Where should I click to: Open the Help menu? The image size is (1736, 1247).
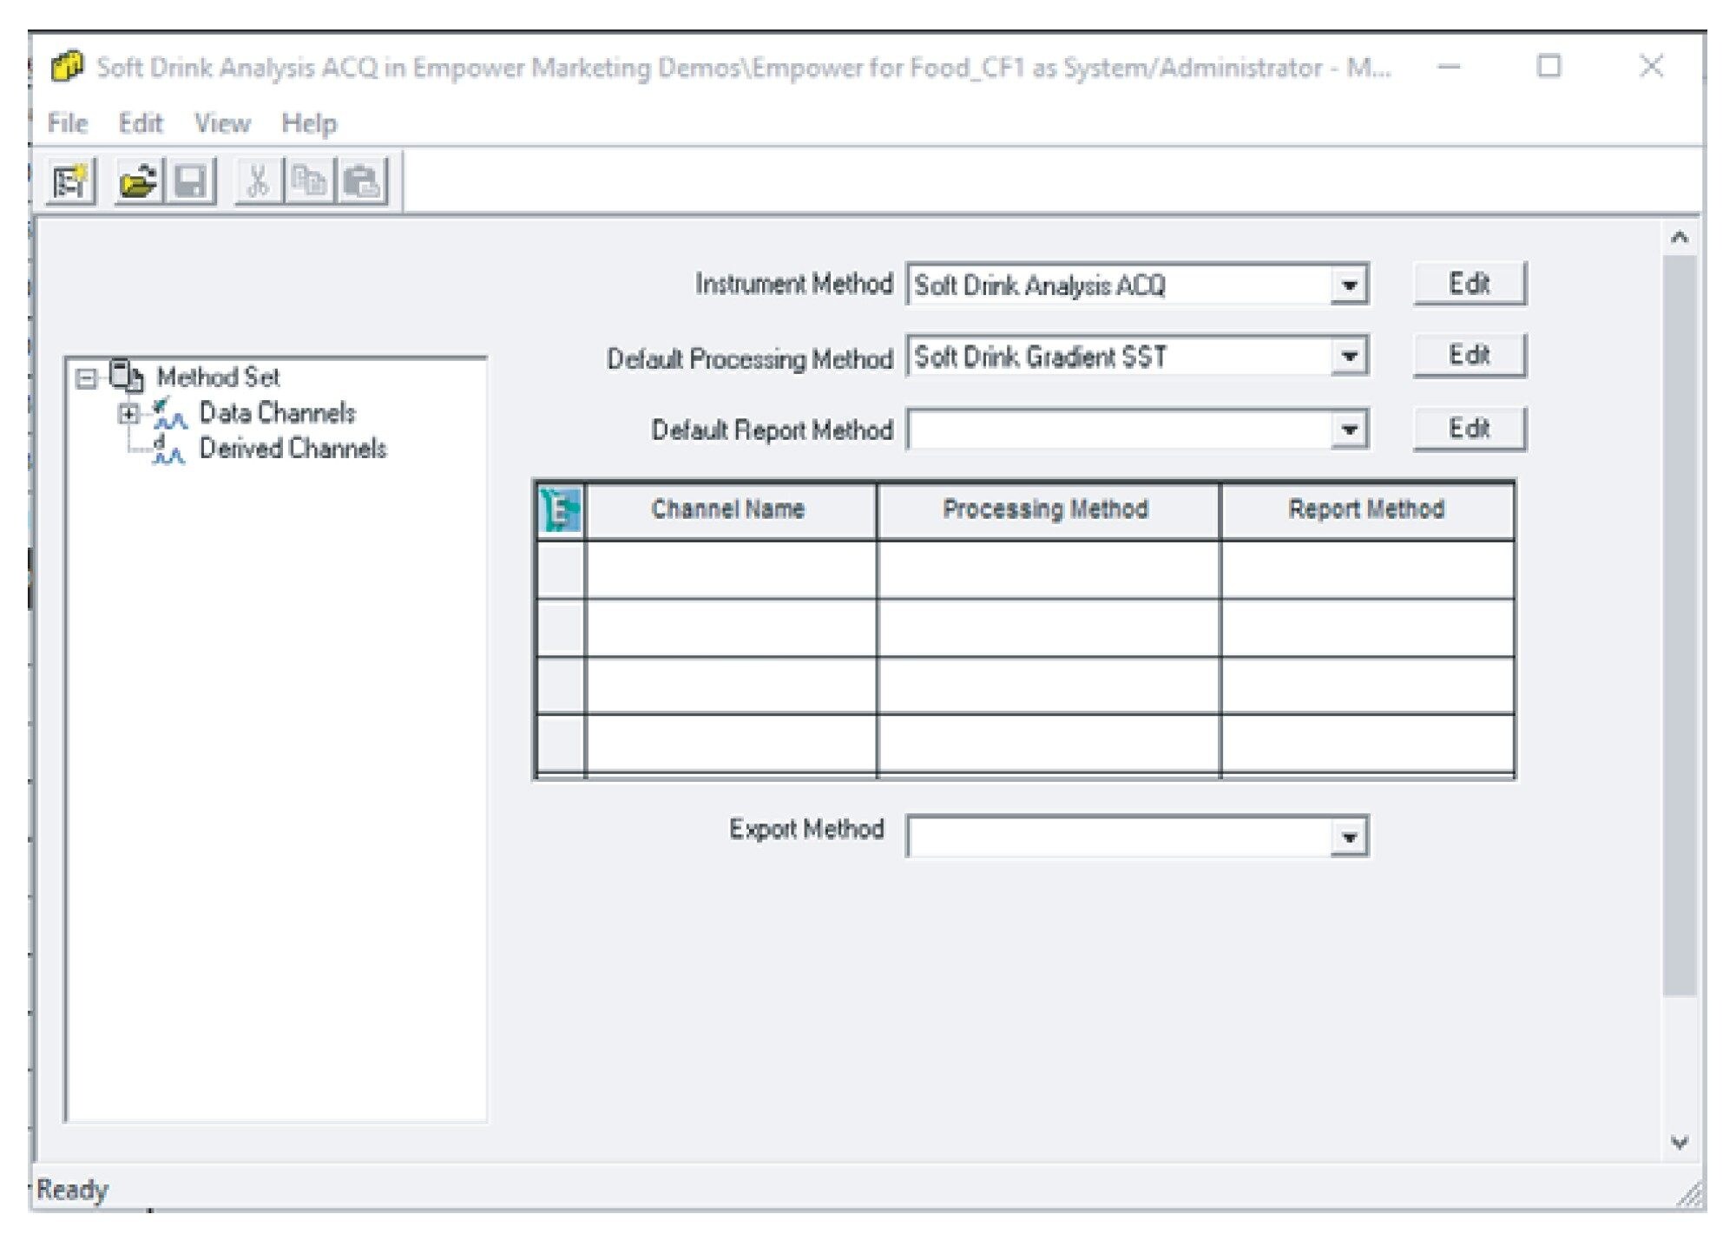[309, 123]
